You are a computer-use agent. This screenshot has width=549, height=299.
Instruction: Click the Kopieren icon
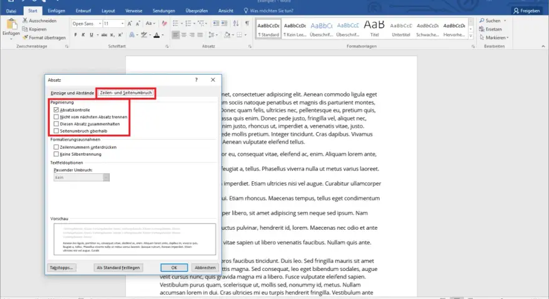tap(25, 29)
